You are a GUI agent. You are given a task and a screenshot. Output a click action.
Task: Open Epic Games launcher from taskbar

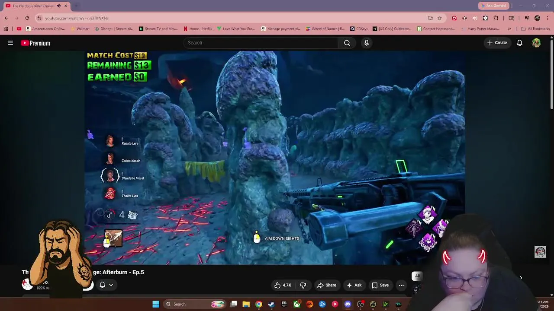click(284, 304)
